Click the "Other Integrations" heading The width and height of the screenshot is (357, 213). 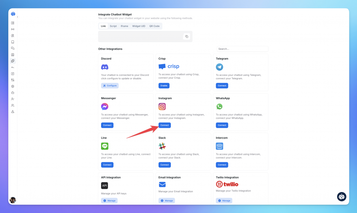pos(110,49)
